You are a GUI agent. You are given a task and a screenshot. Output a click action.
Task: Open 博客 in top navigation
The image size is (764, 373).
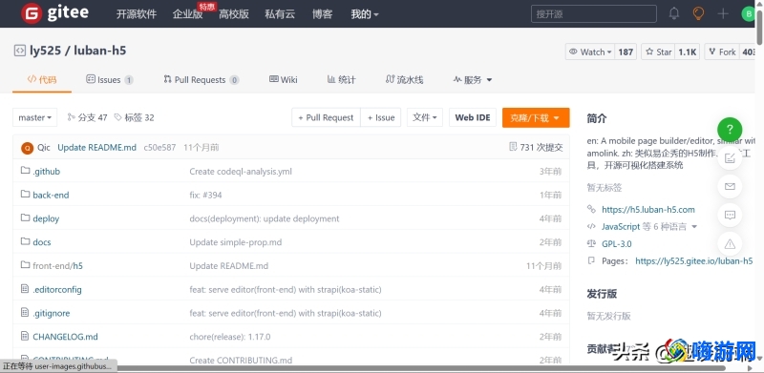pos(323,14)
